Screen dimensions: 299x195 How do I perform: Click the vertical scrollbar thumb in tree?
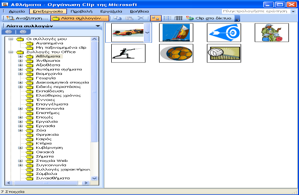[95, 92]
